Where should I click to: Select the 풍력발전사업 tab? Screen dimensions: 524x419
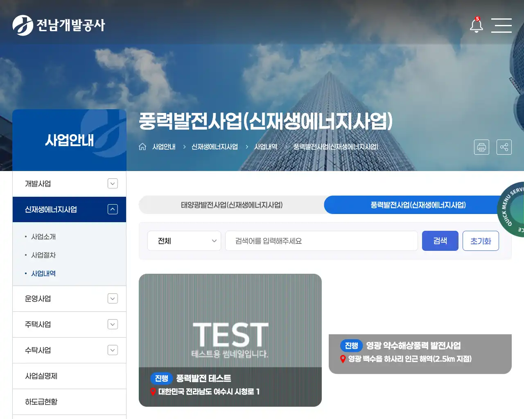pyautogui.click(x=418, y=205)
